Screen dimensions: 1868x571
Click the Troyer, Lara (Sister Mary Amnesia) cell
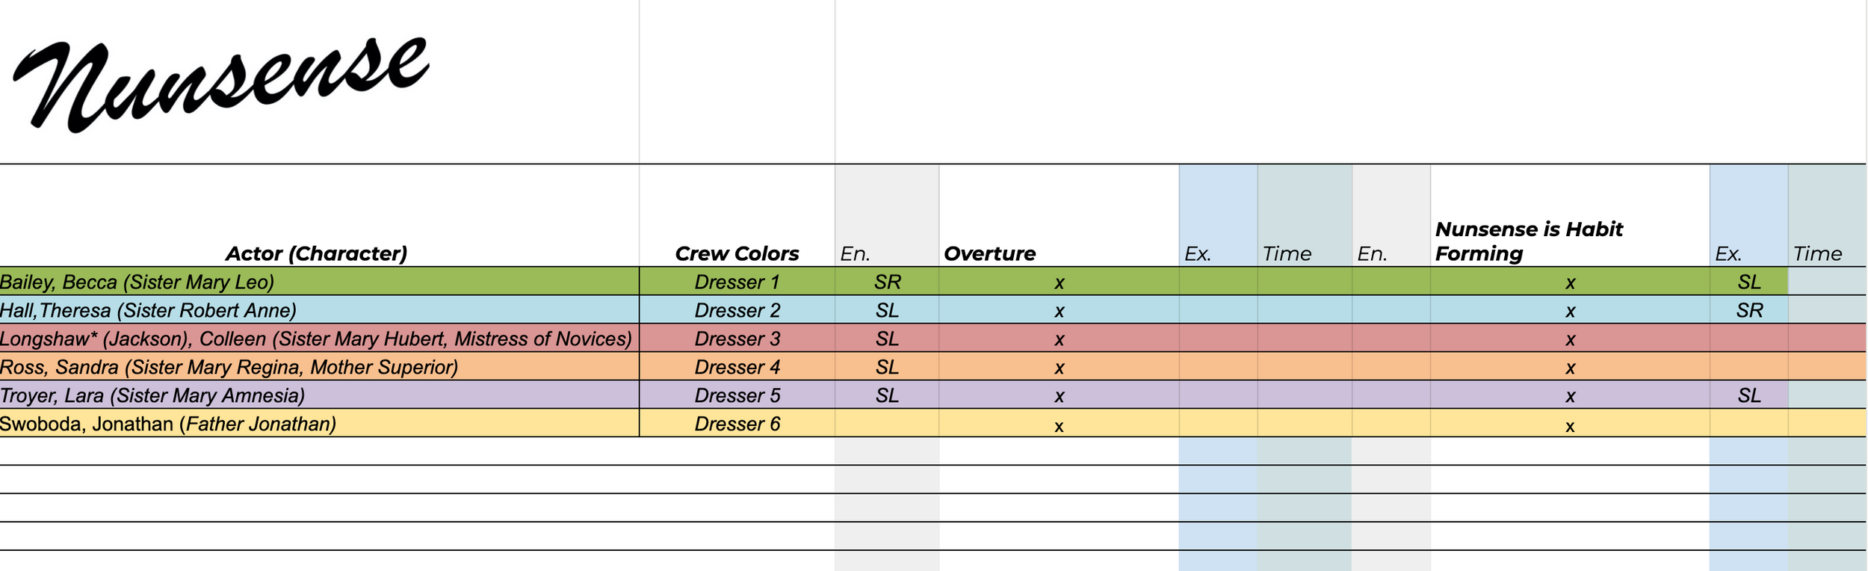point(319,395)
